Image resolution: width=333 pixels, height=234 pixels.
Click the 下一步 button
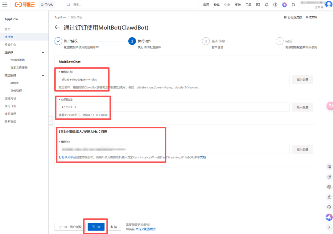(x=96, y=227)
